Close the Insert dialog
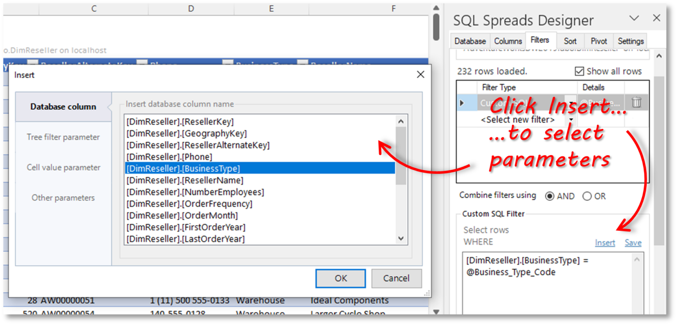Viewport: 677px width, 325px height. [420, 75]
